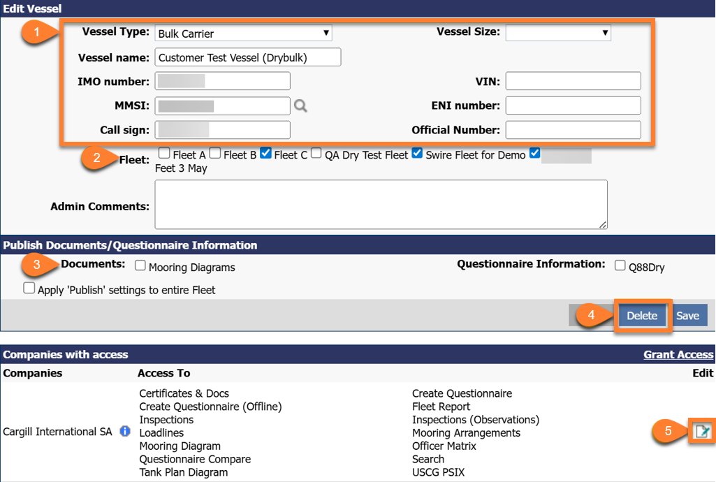Viewport: 716px width, 482px height.
Task: Enable the Fleet B checkbox
Action: [x=215, y=153]
